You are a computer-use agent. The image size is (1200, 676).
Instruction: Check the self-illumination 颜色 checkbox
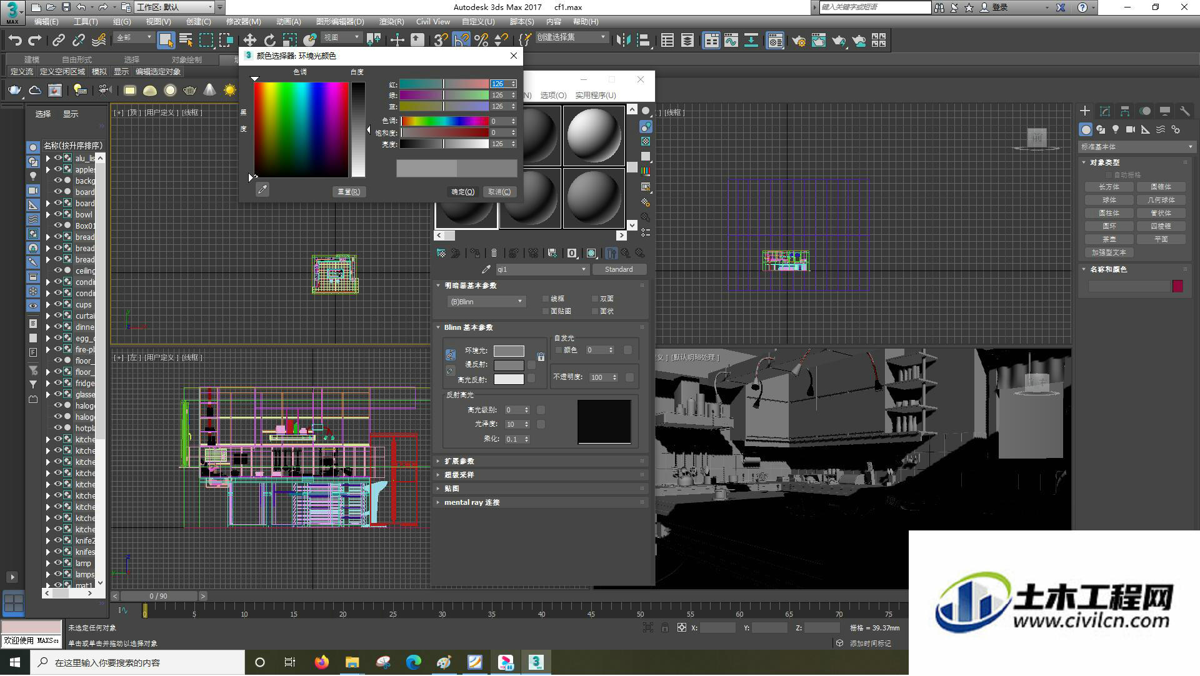point(559,350)
